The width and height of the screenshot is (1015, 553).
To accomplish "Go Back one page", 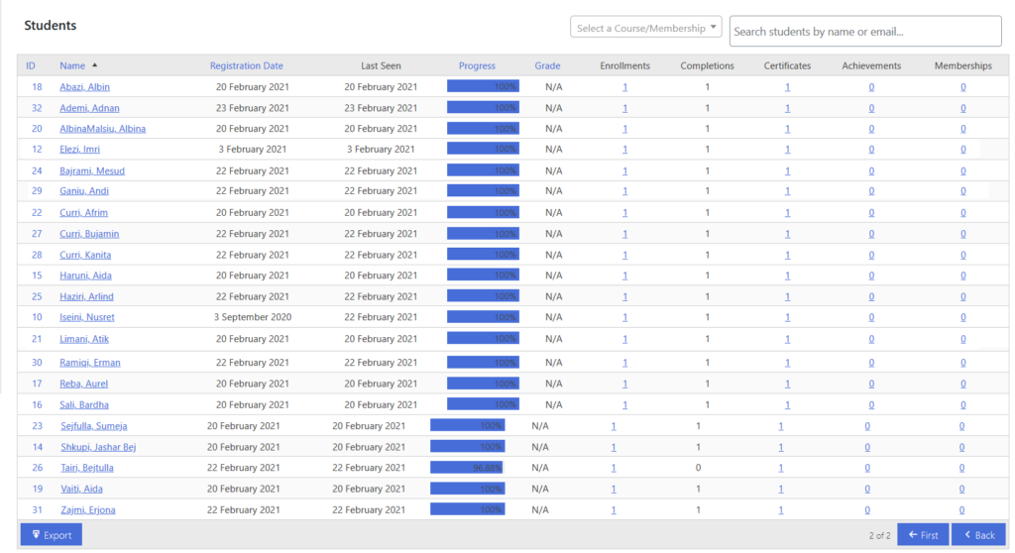I will [x=978, y=535].
